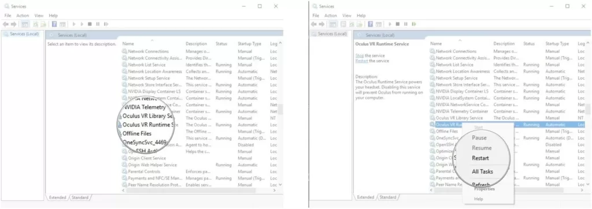Viewport: 592px width, 209px height.
Task: Switch to the Standard tab in the left window
Action: click(x=80, y=197)
